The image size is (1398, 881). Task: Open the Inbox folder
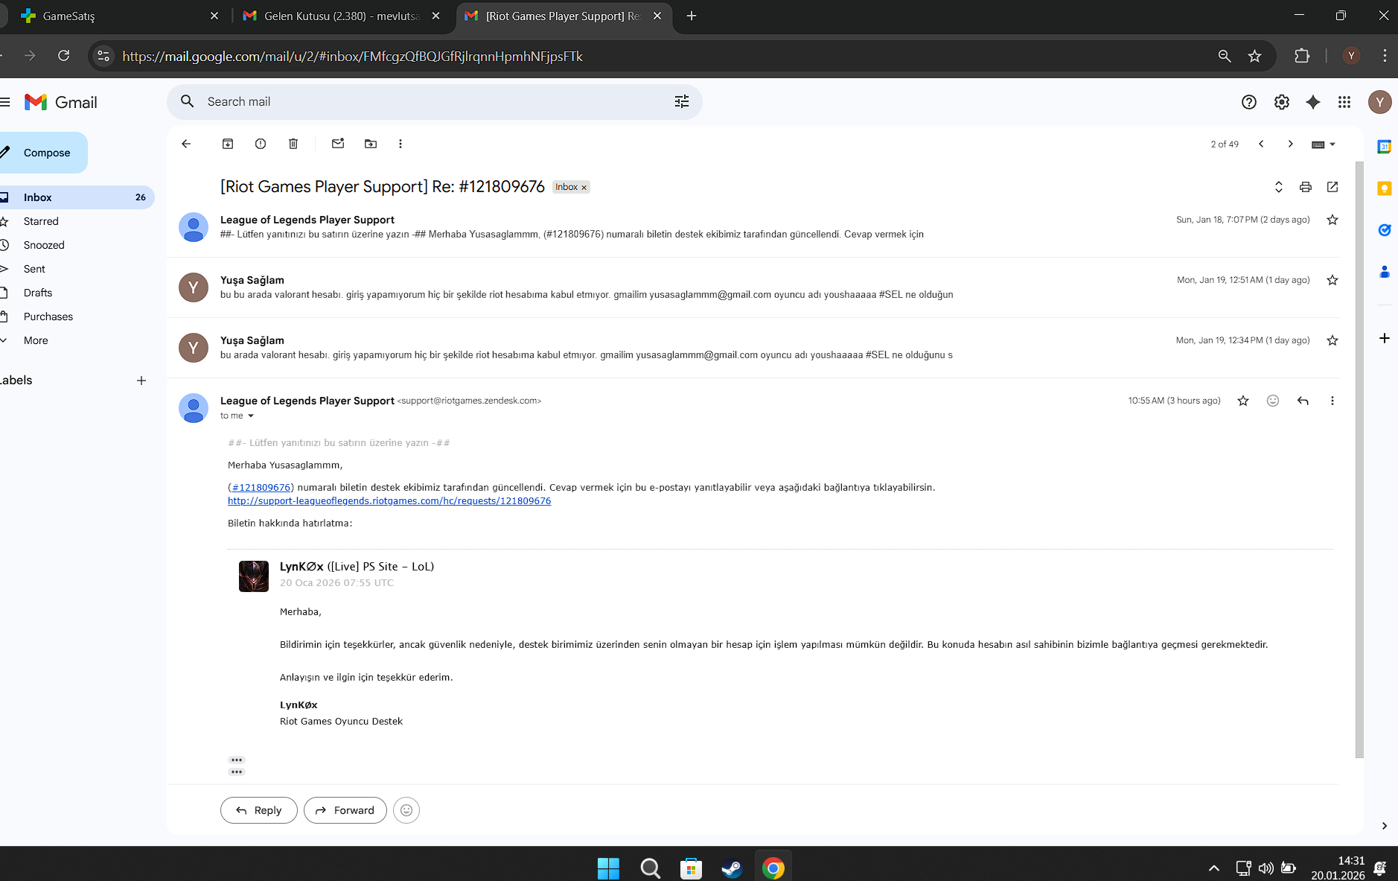(x=76, y=197)
